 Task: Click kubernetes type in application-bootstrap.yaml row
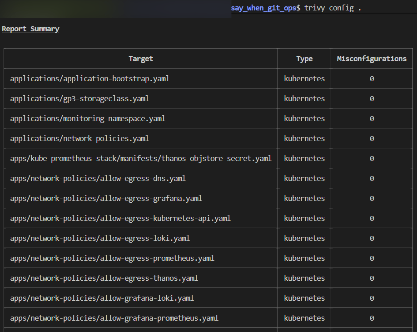tap(304, 78)
